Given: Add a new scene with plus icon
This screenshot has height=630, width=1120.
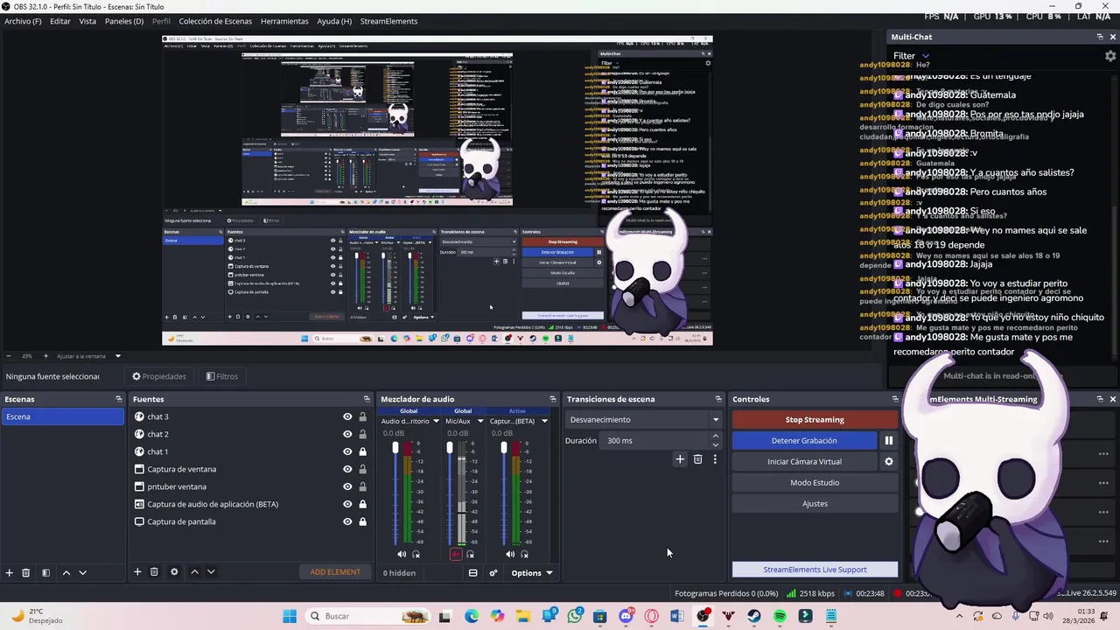Looking at the screenshot, I should [9, 572].
